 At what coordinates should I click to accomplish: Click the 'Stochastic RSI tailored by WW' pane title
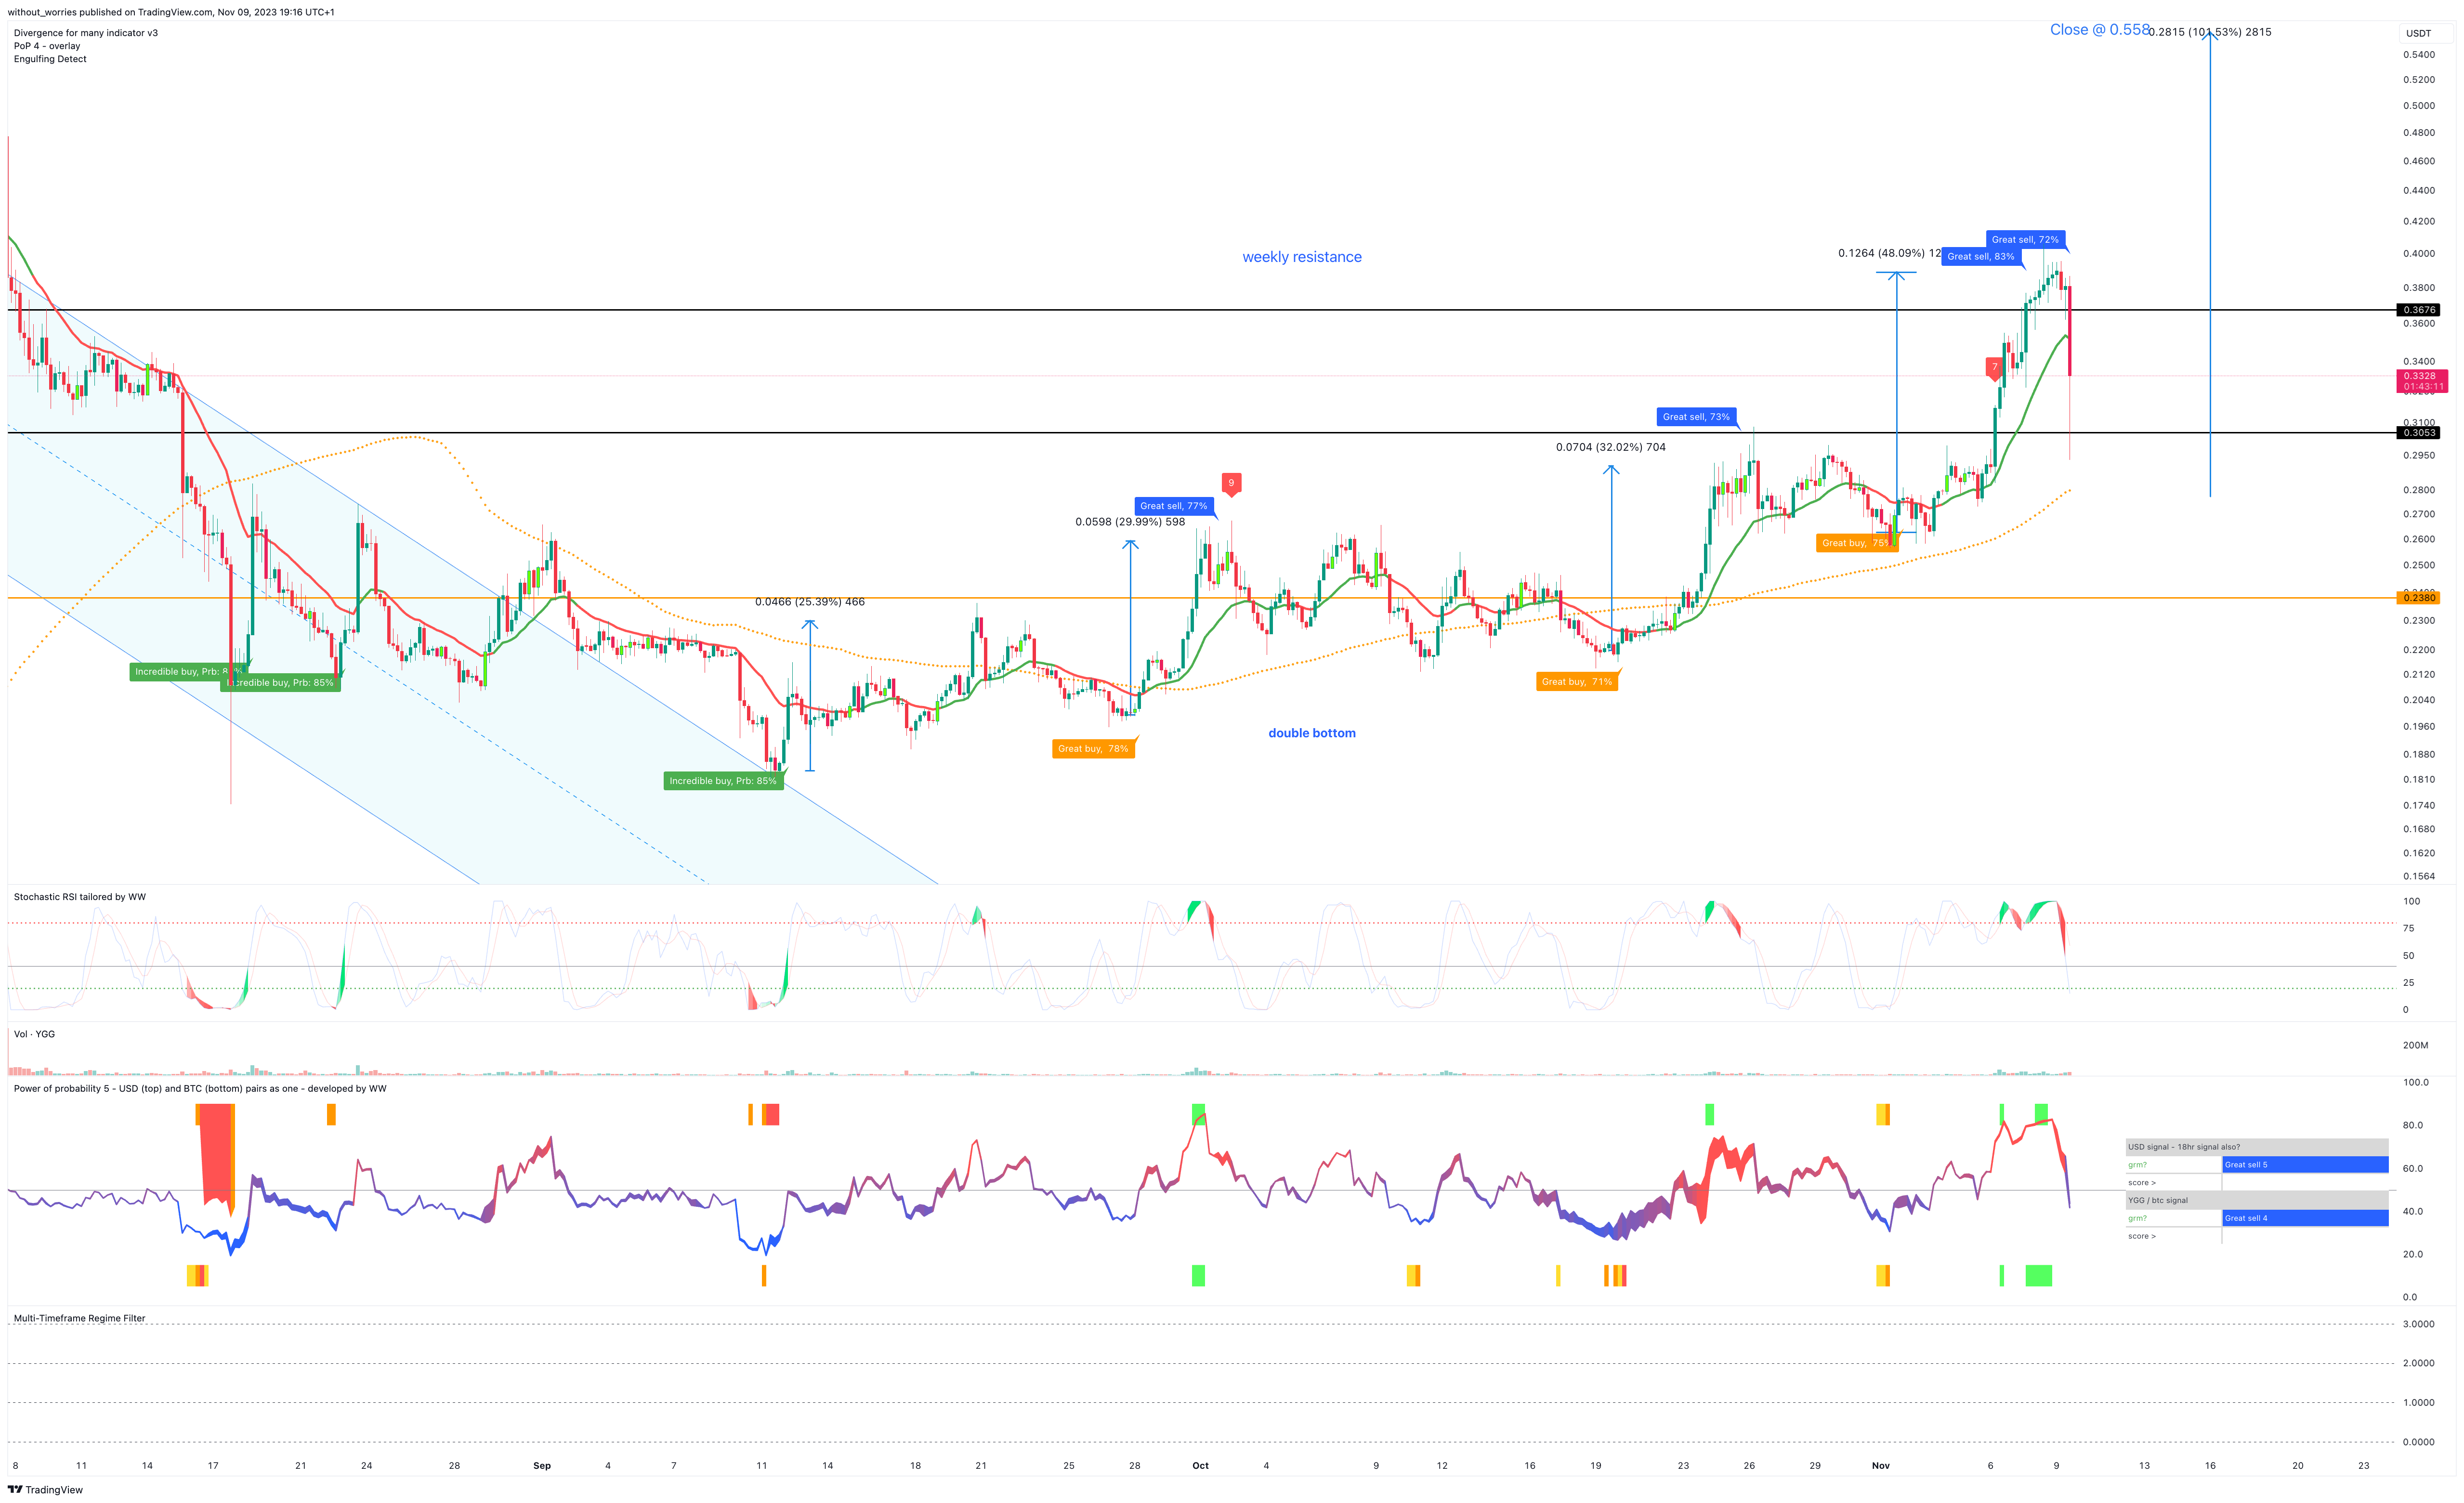[x=80, y=897]
